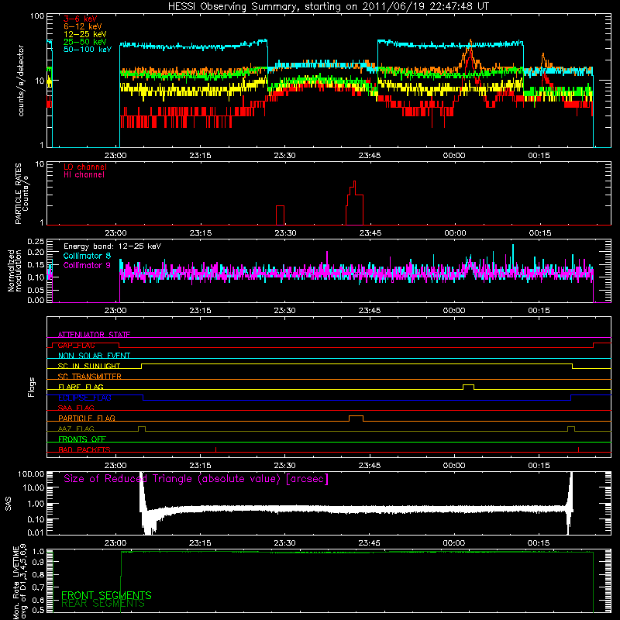Click the Normalized modulation axis label

14,270
